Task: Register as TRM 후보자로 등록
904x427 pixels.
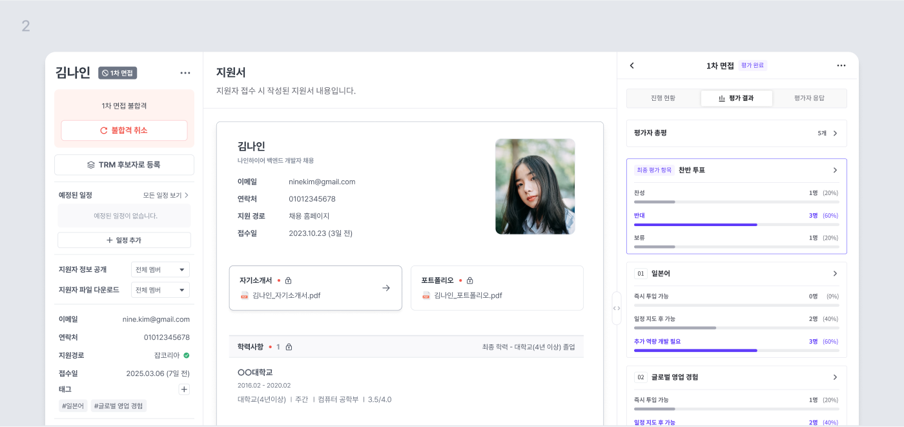Action: [124, 165]
